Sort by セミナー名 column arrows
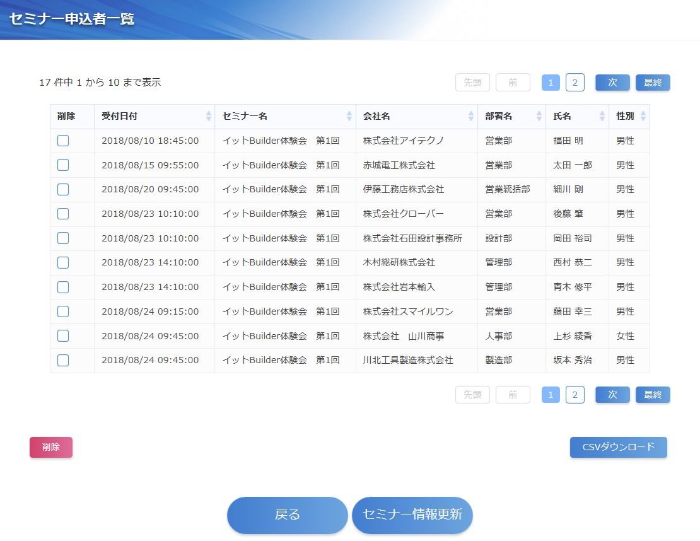 point(349,116)
